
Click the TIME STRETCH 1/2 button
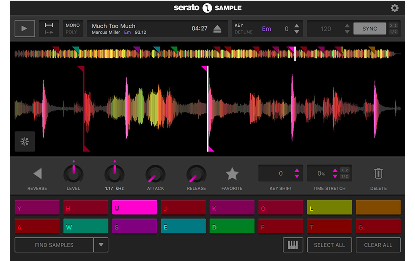tap(344, 177)
